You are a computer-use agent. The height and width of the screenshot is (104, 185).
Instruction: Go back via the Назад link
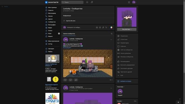(x=5, y=6)
